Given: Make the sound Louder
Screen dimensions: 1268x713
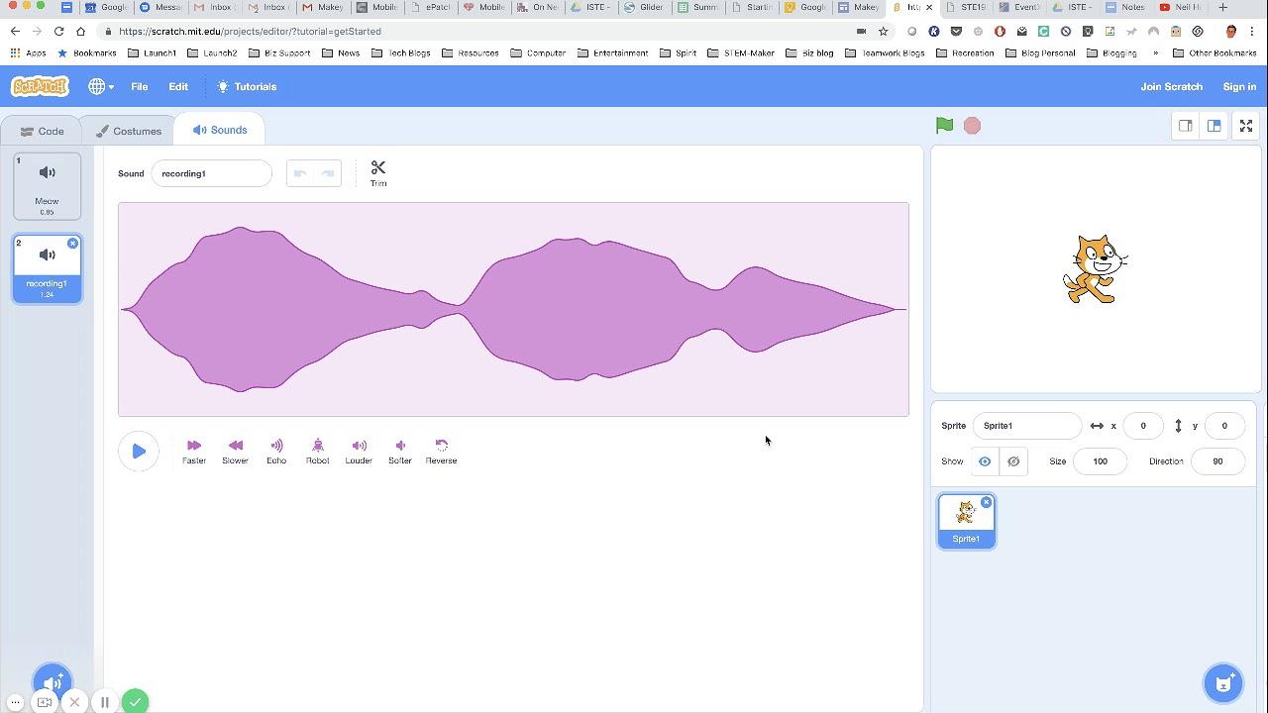Looking at the screenshot, I should [359, 451].
